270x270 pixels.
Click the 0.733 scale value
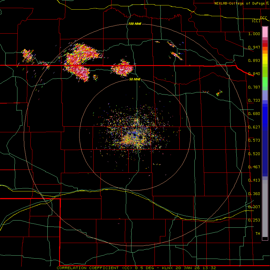[x=254, y=100]
